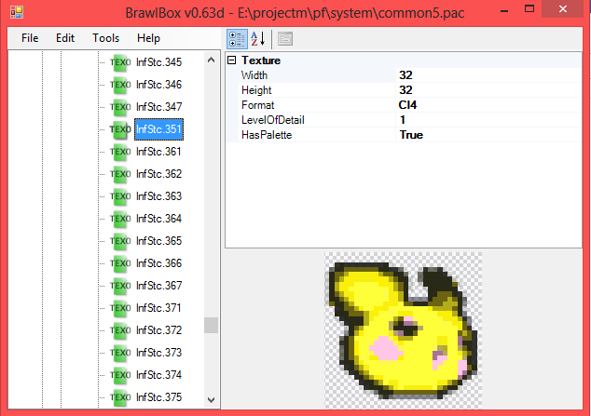
Task: Sort properties alphabetically with A-Z button
Action: 258,39
